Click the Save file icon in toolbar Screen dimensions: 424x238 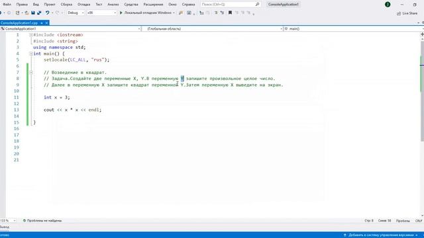point(33,13)
